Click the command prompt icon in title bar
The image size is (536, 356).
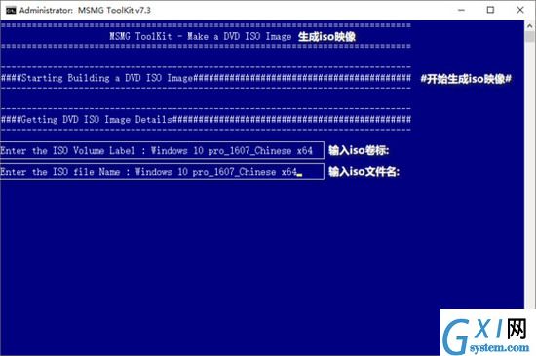click(x=11, y=11)
